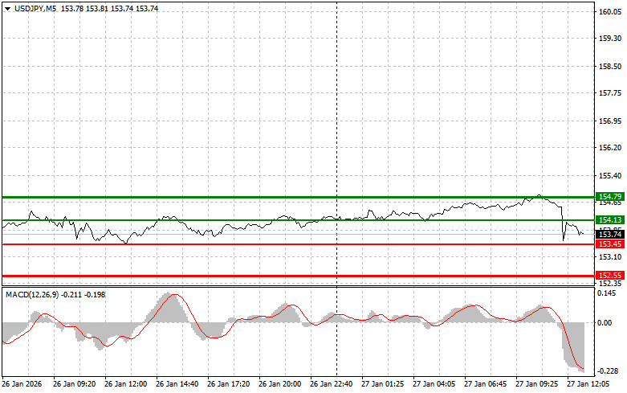Select the 0.145 MACD scale value
This screenshot has width=627, height=393.
coord(607,293)
